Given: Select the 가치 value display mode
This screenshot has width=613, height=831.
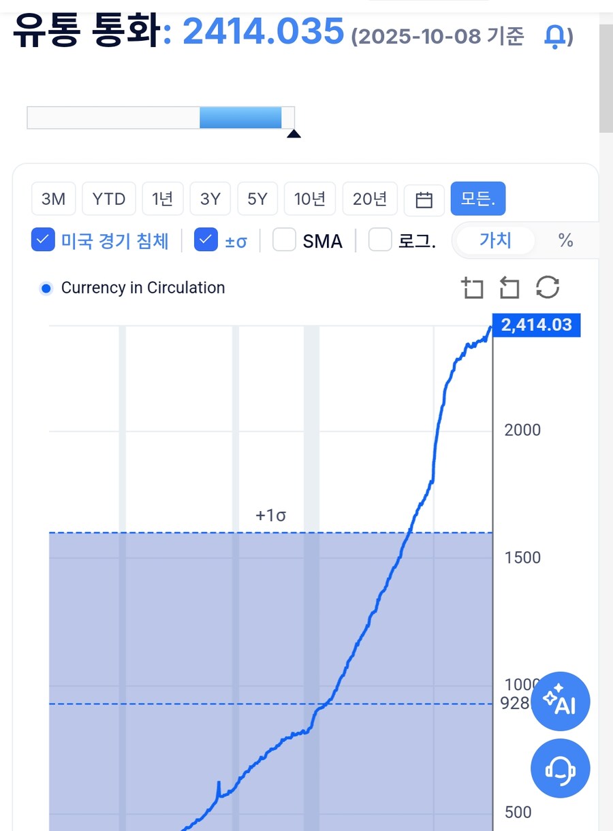Looking at the screenshot, I should coord(495,240).
